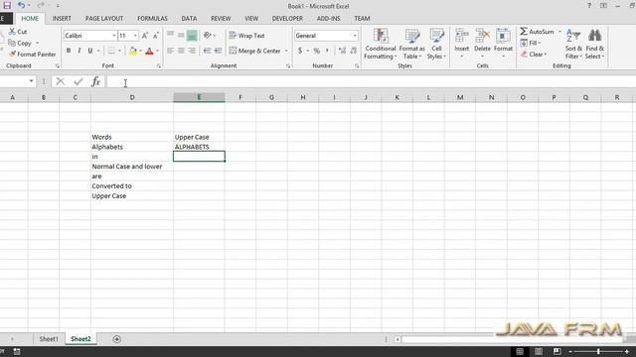
Task: Click the borders icon
Action: (110, 51)
